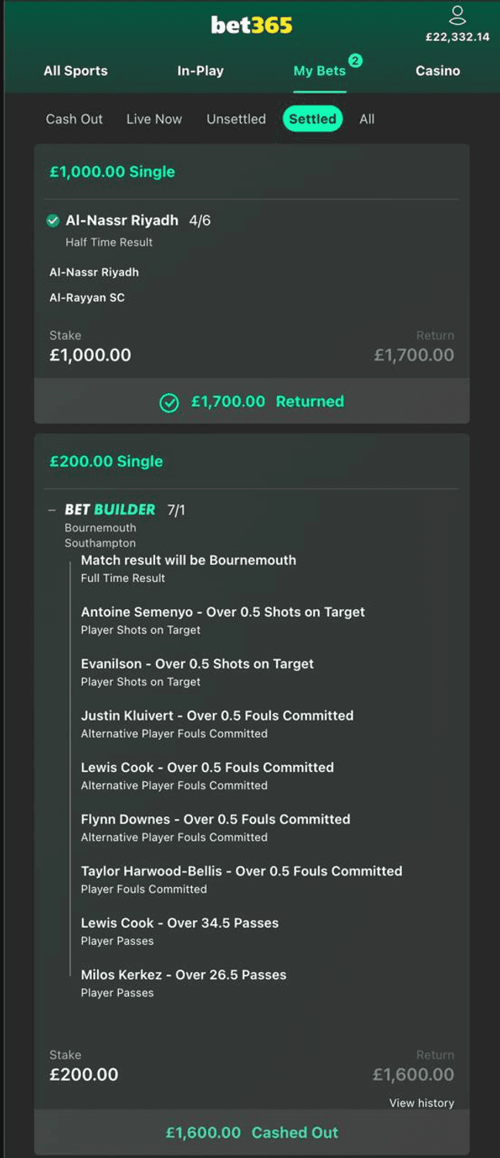Collapse the Bet Builder with minus icon
Image resolution: width=500 pixels, height=1158 pixels.
click(x=52, y=510)
